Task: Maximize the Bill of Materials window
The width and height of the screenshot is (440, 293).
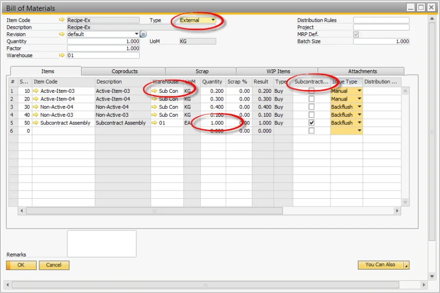Action: (421, 7)
